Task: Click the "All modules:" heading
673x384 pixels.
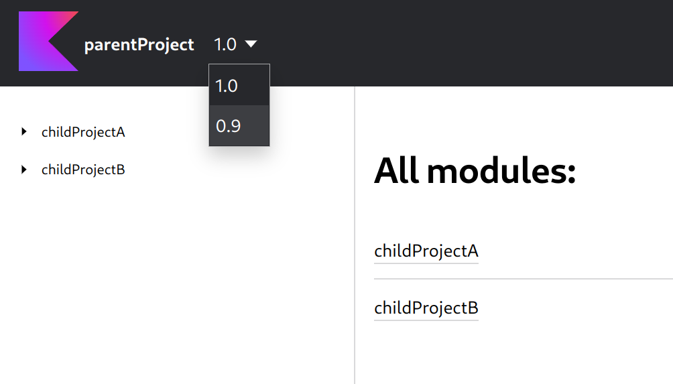Action: point(475,171)
